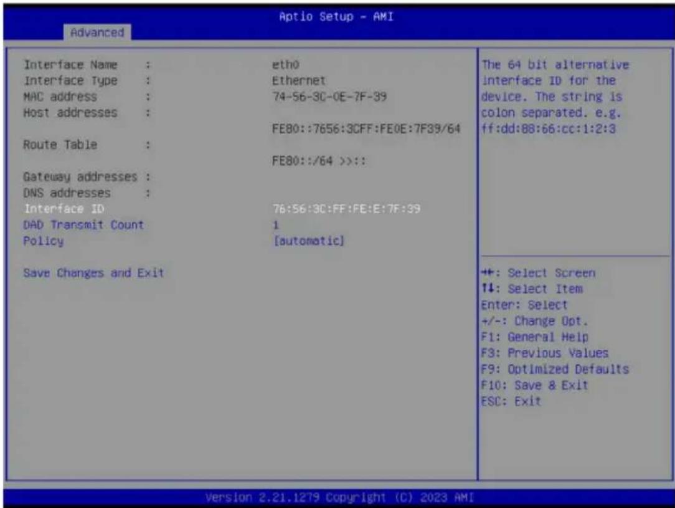
Task: Click the Aptio Setup - AMI title
Action: 336,16
